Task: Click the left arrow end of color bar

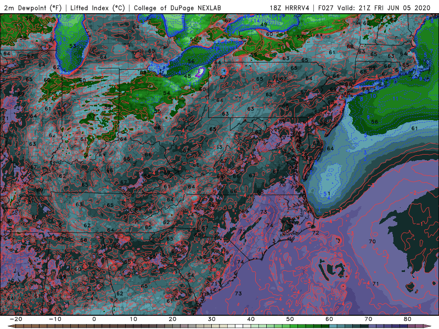Action: click(11, 326)
